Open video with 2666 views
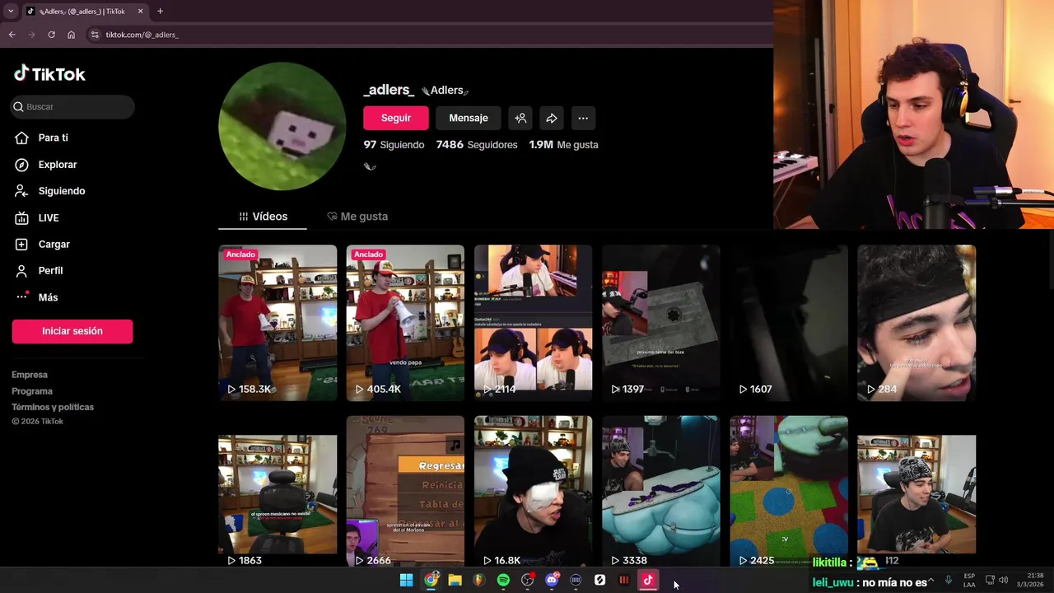The width and height of the screenshot is (1054, 593). coord(405,491)
